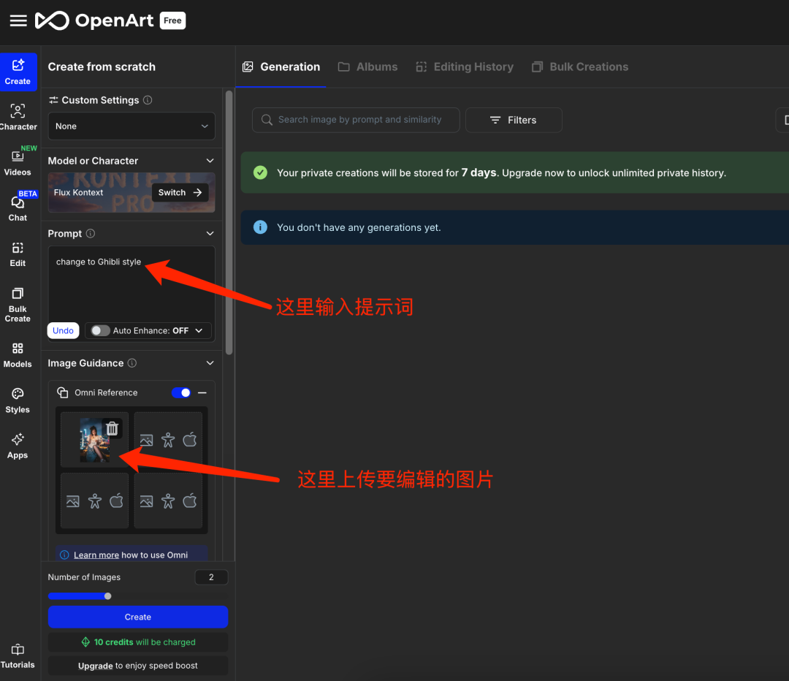This screenshot has width=789, height=681.
Task: Collapse the Model or Character section
Action: (210, 160)
